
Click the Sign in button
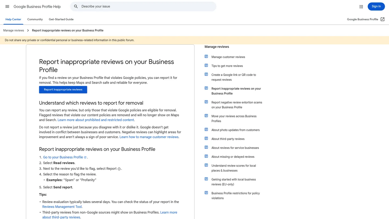[x=376, y=6]
